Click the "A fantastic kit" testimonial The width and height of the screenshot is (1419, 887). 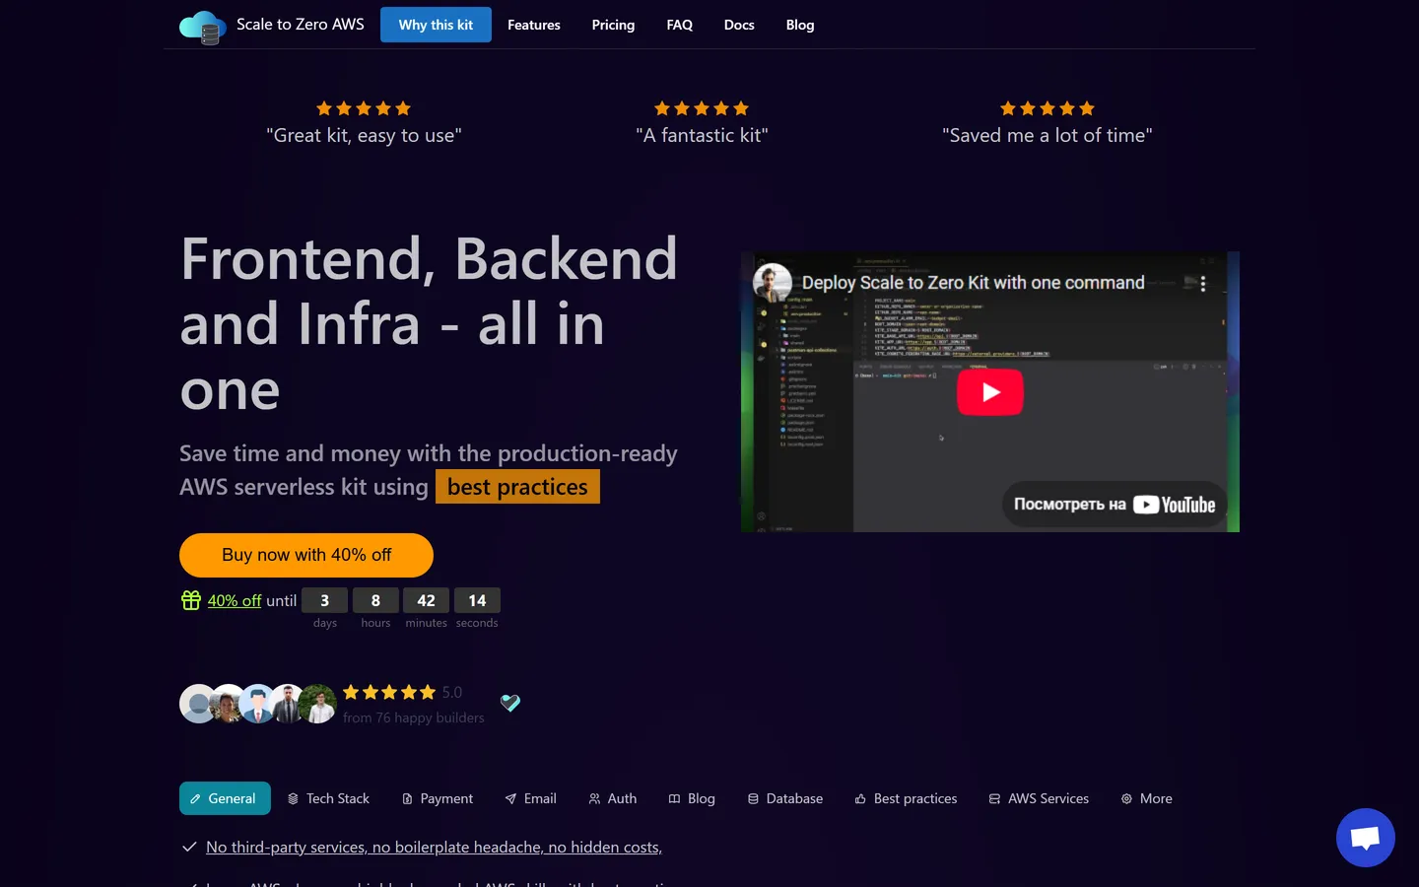pos(702,136)
